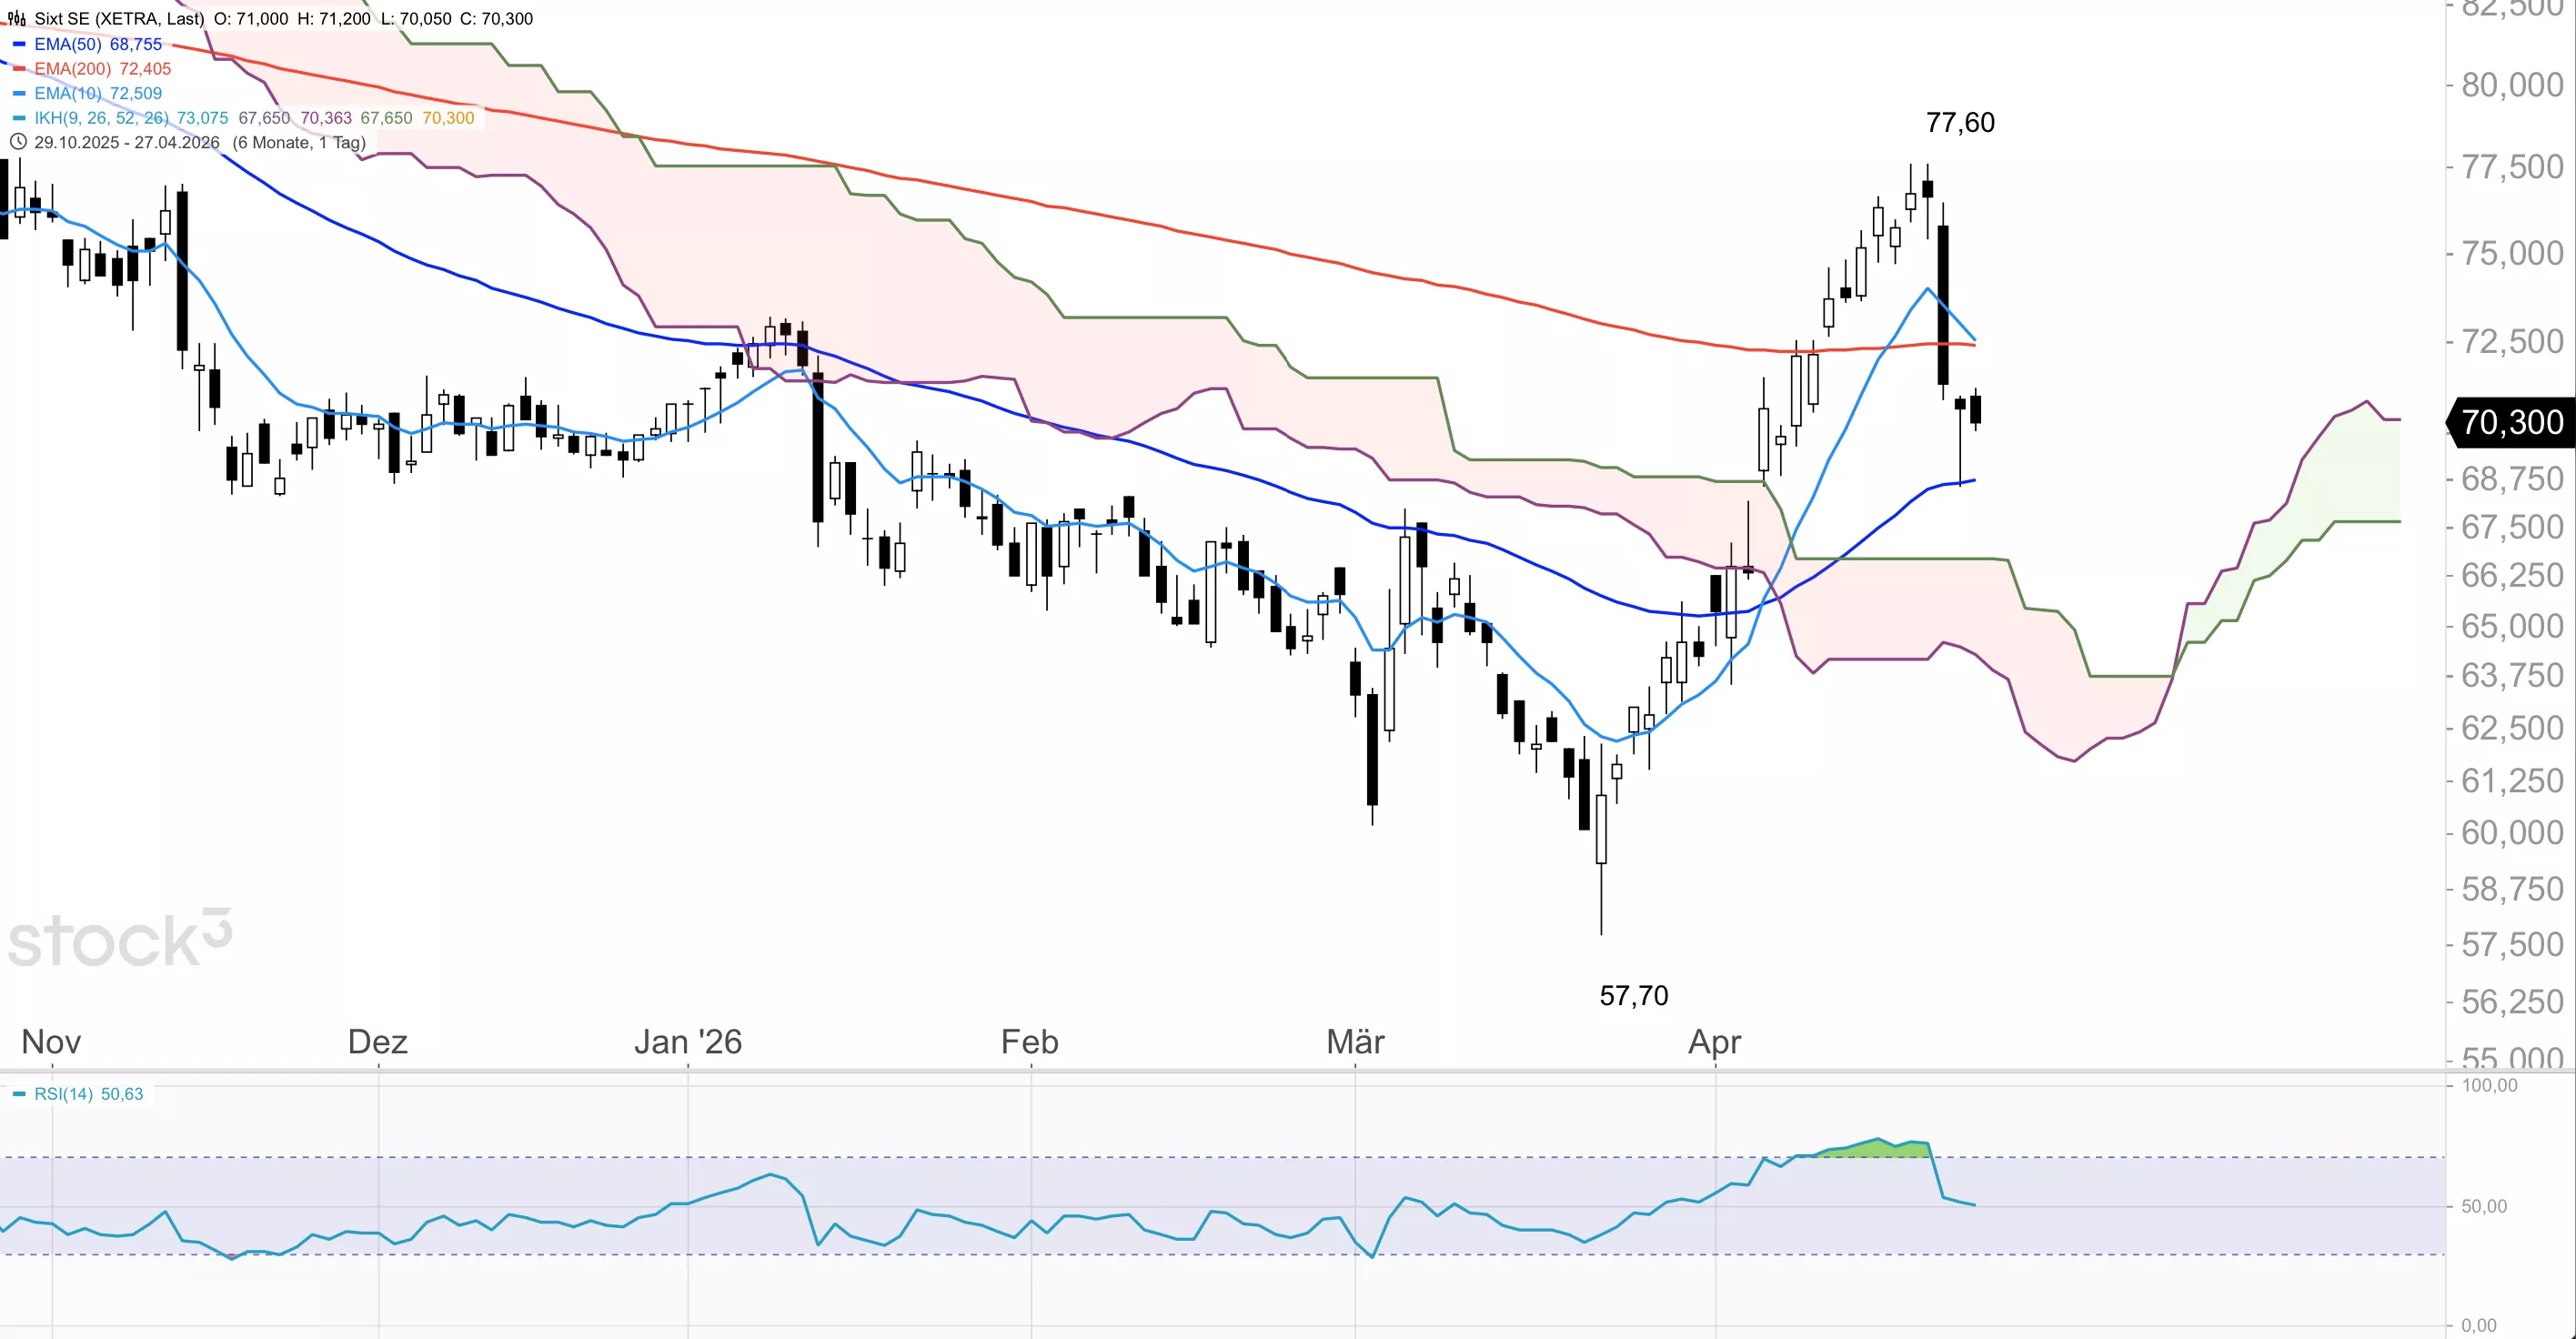Click the current price tag 70,300 on axis
This screenshot has height=1339, width=2576.
click(x=2511, y=422)
